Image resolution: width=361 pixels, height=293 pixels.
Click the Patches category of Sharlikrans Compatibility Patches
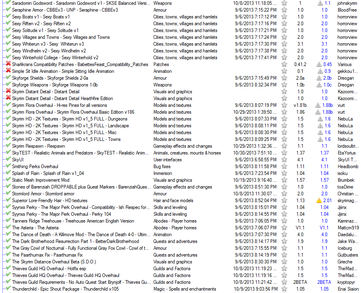point(161,64)
